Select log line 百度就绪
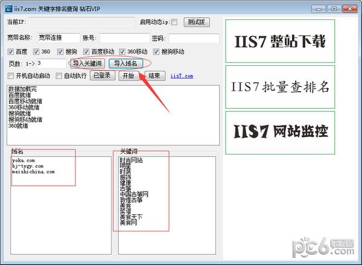The height and width of the screenshot is (265, 362). pyautogui.click(x=19, y=95)
